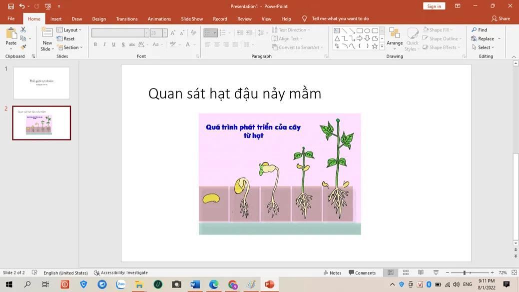This screenshot has width=519, height=292.
Task: Select the Quick Styles icon
Action: click(x=412, y=38)
